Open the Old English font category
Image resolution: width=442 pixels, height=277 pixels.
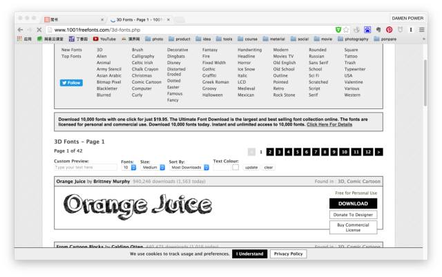pyautogui.click(x=285, y=63)
